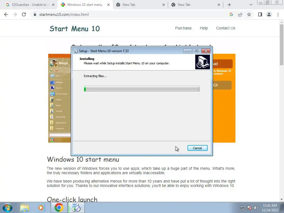Toggle the browser side panel
The image size is (284, 213).
tap(260, 14)
